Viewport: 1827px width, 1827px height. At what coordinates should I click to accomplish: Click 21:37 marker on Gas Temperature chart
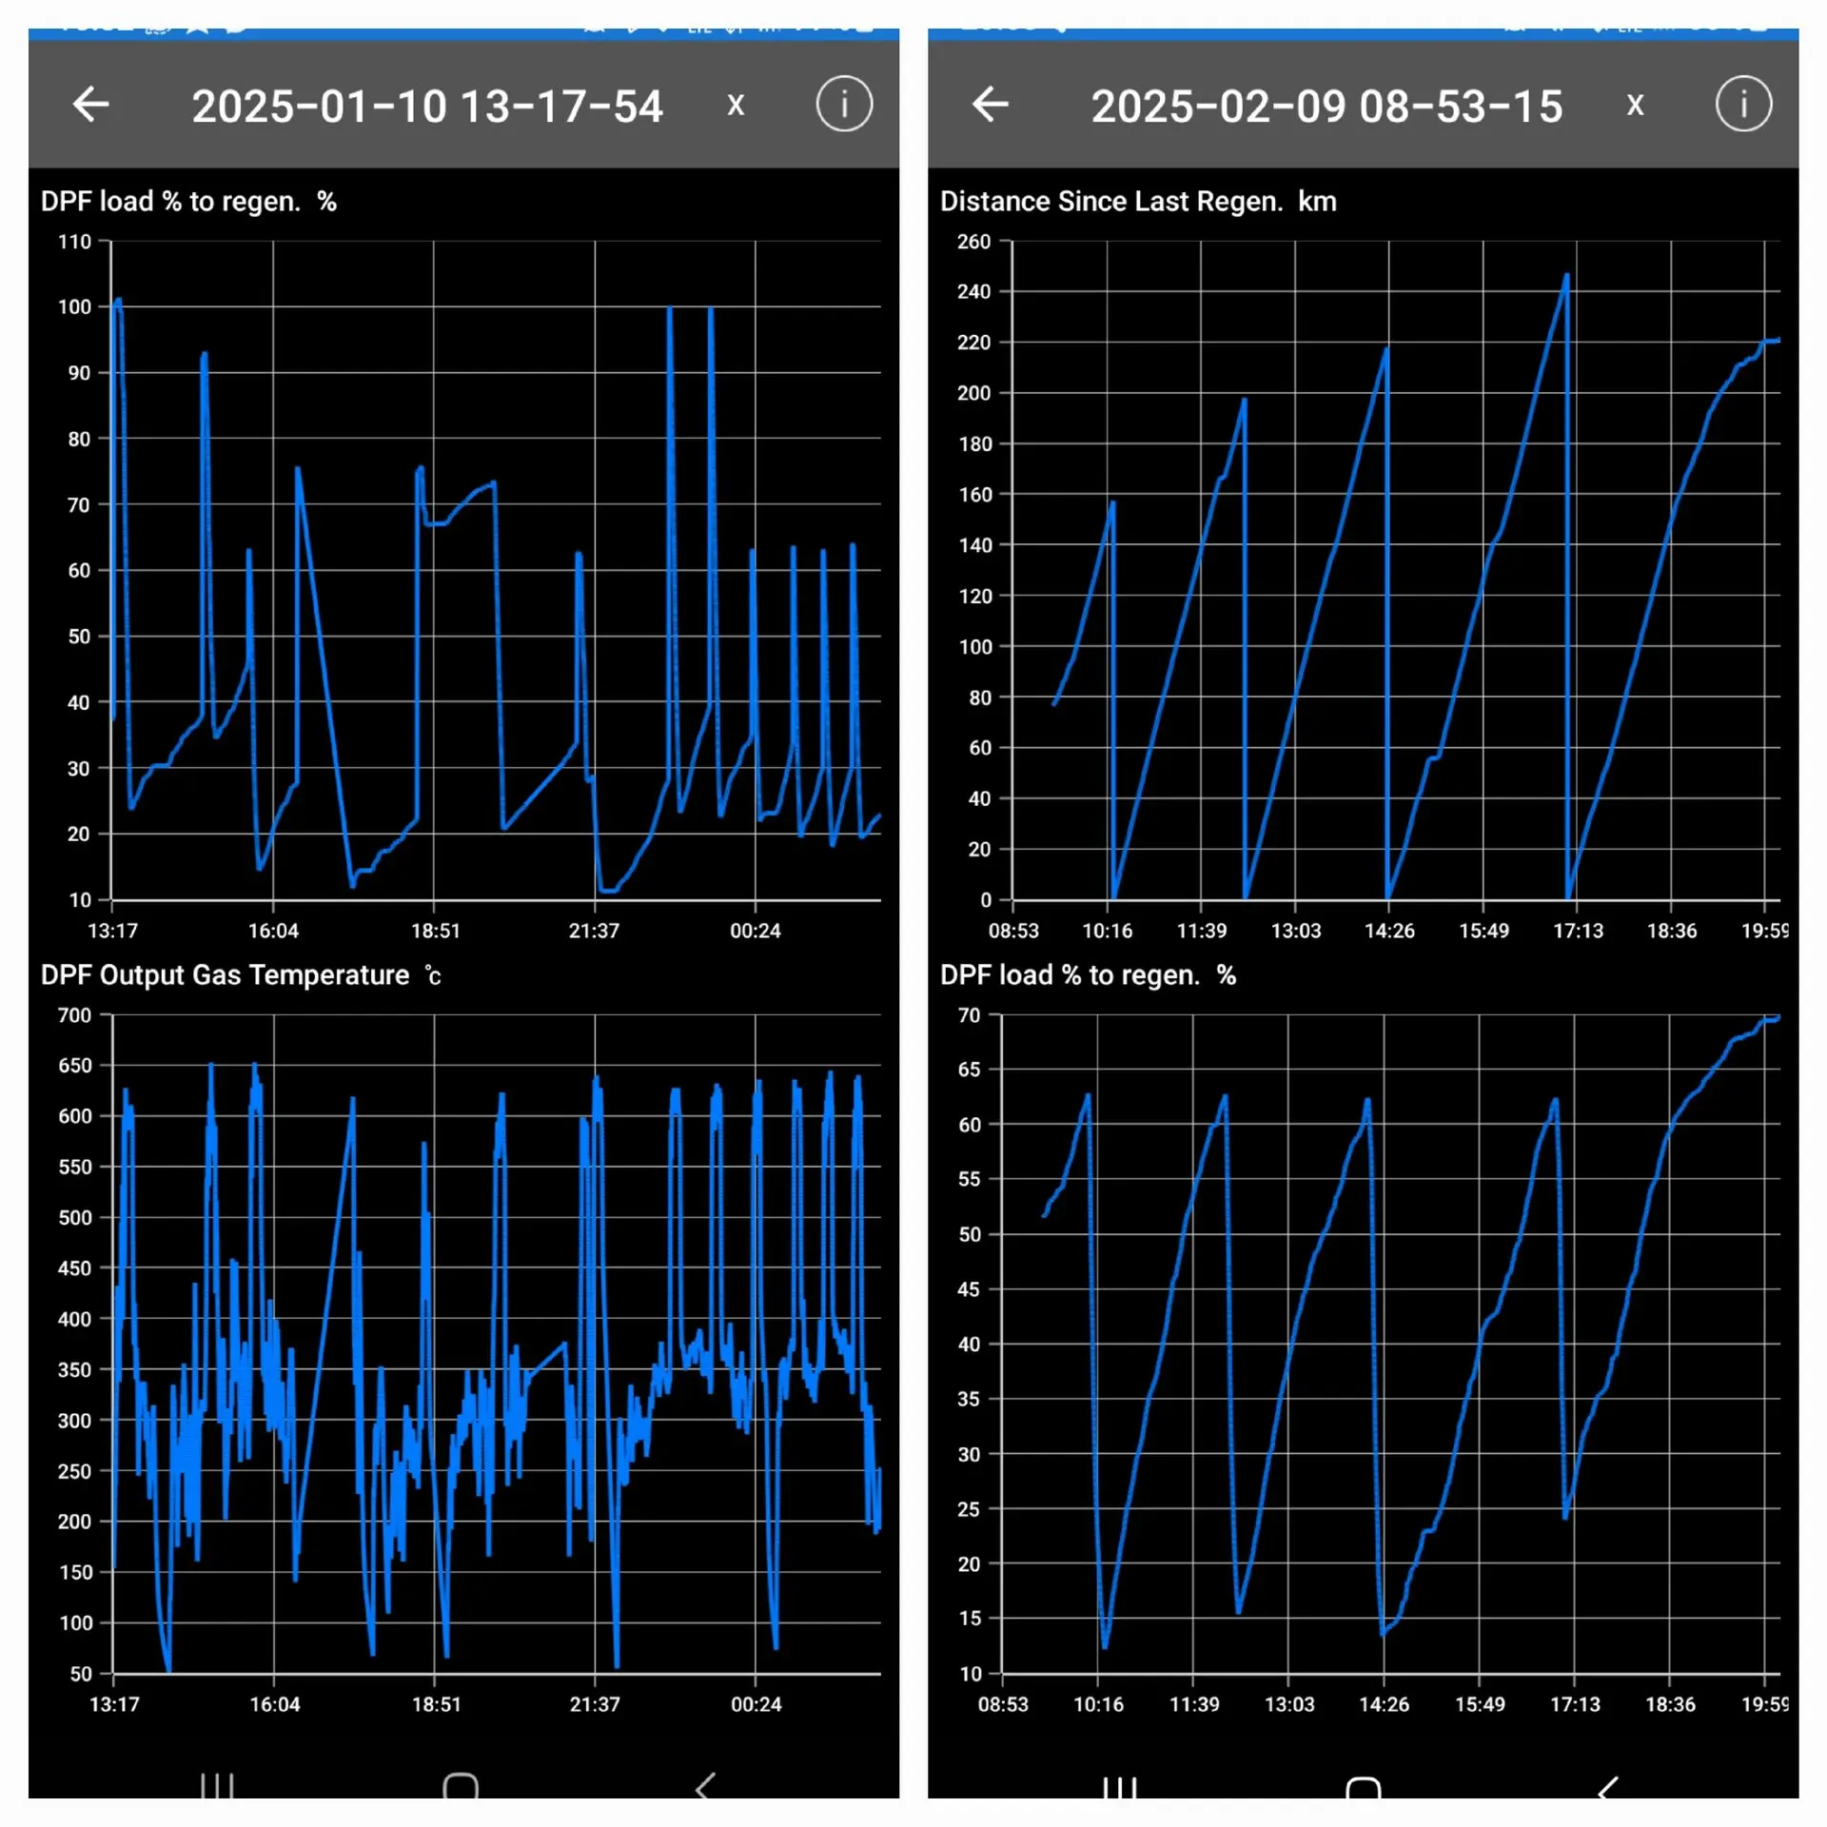595,1704
